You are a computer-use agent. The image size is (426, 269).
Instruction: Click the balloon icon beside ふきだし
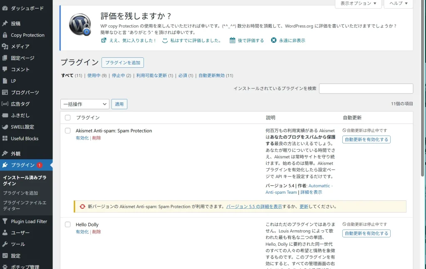(x=5, y=115)
